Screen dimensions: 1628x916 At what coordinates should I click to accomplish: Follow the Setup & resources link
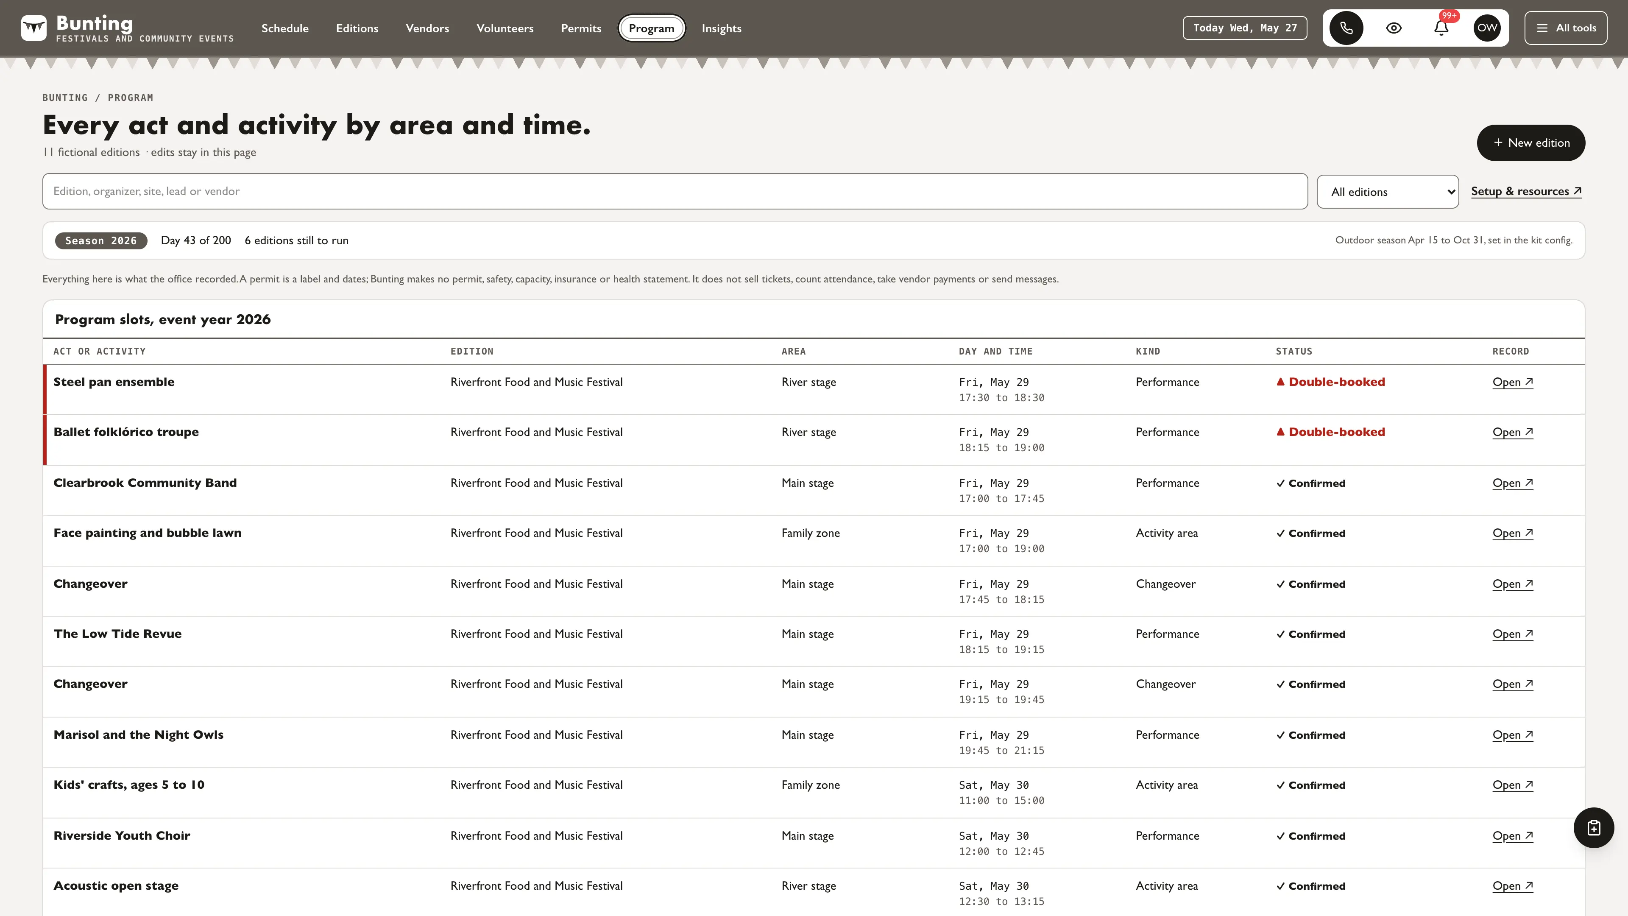click(1526, 191)
